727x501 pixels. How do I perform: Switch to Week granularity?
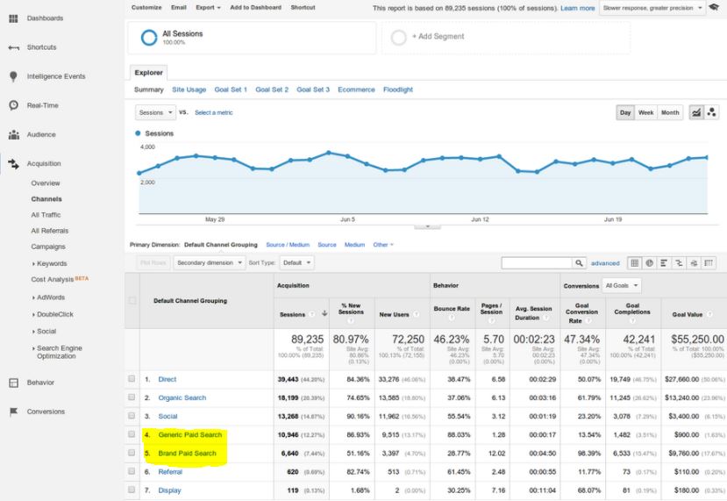(x=645, y=112)
